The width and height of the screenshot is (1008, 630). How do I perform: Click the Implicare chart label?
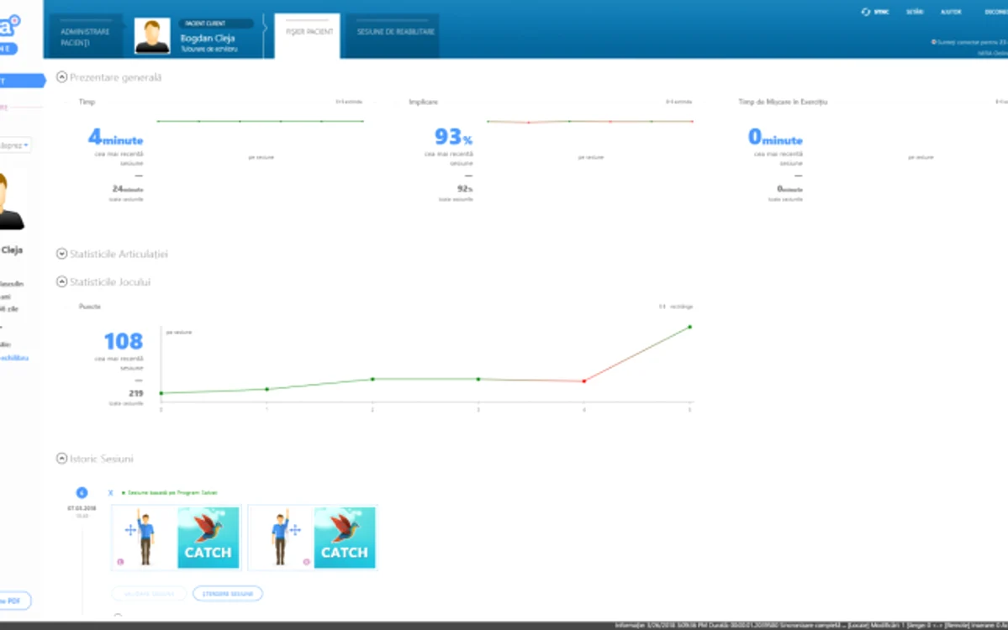423,102
